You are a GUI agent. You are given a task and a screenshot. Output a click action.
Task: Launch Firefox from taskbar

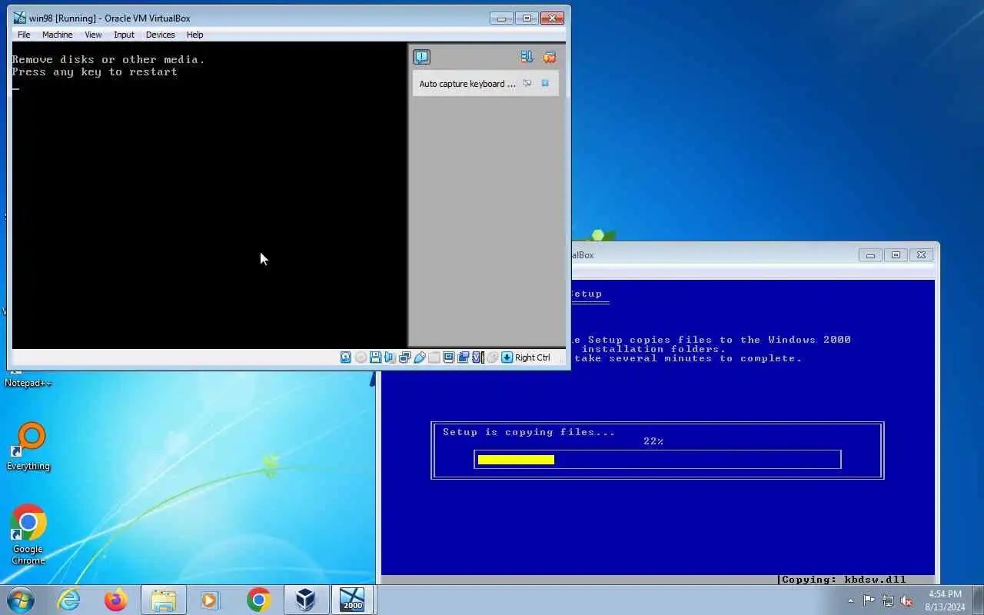coord(116,600)
